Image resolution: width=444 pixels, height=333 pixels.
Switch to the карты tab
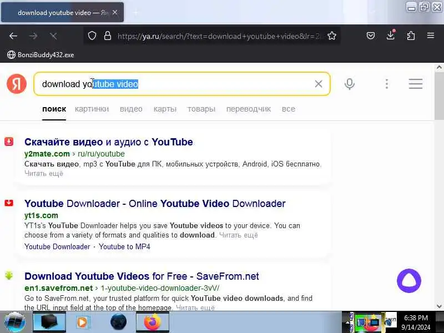[165, 109]
